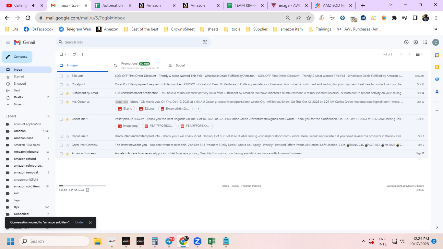Switch to the Primary tab

click(x=82, y=65)
